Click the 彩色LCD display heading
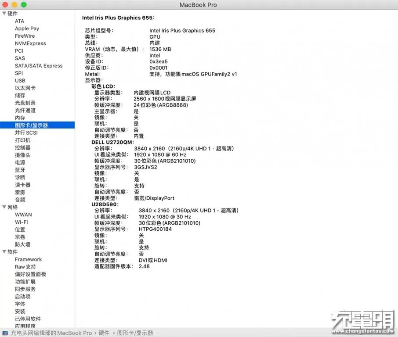The width and height of the screenshot is (398, 337). pos(103,86)
